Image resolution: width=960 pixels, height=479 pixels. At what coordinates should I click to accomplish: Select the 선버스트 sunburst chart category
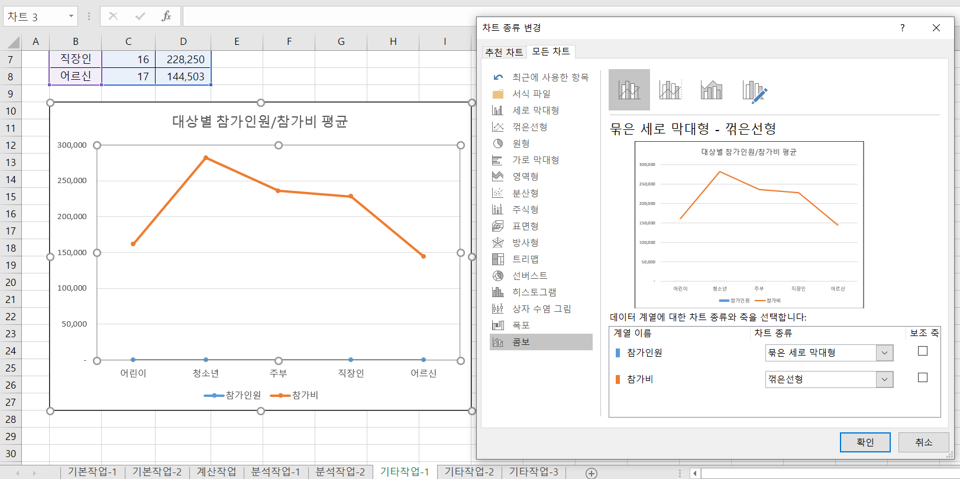529,276
